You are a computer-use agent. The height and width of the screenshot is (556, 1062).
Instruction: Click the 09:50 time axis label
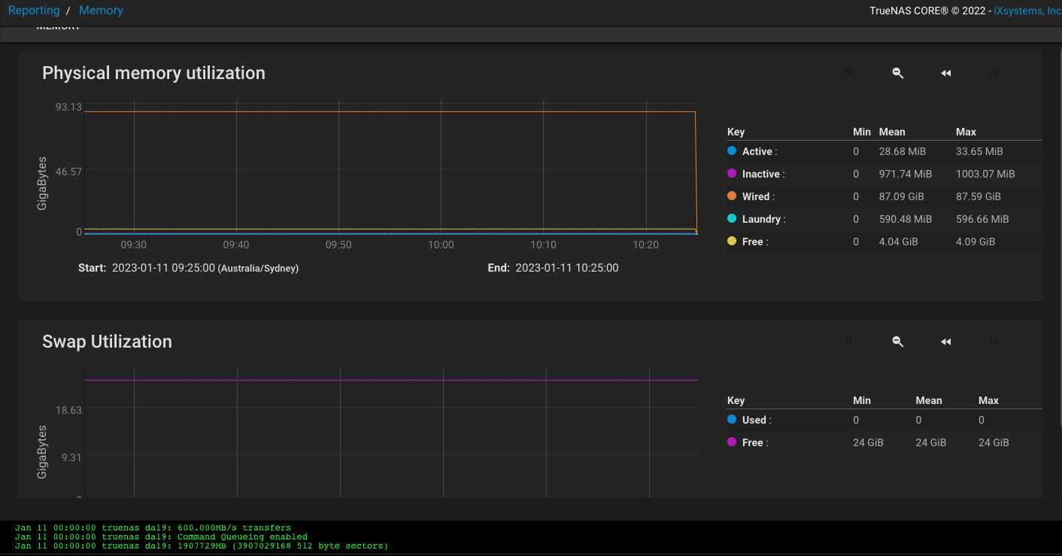tap(338, 245)
